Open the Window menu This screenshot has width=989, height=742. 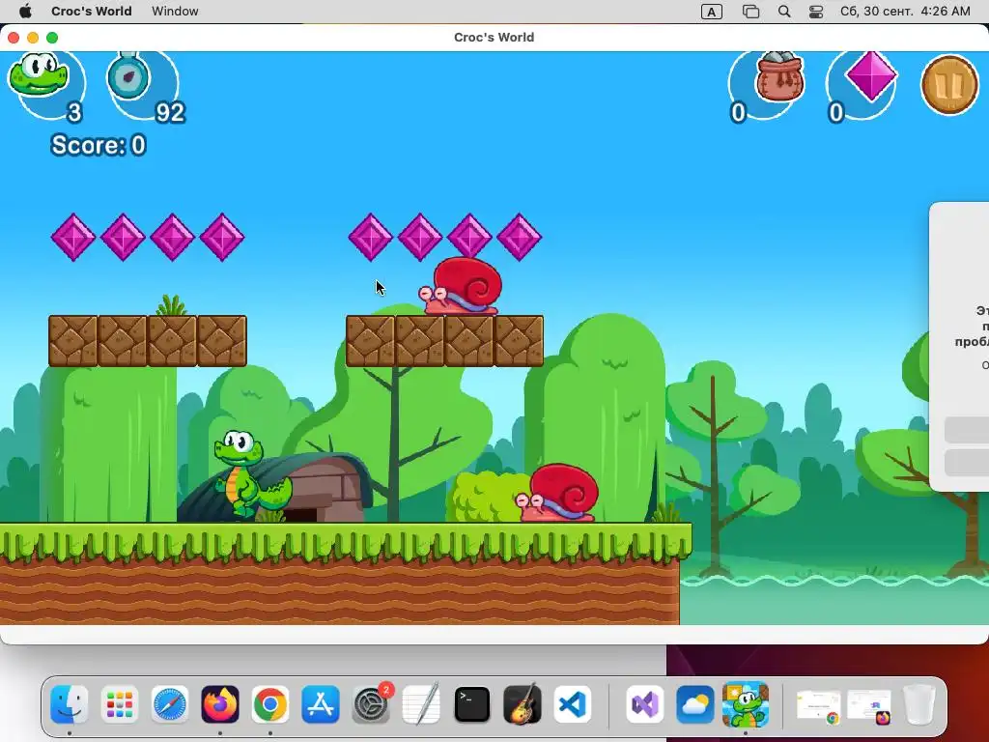coord(175,12)
